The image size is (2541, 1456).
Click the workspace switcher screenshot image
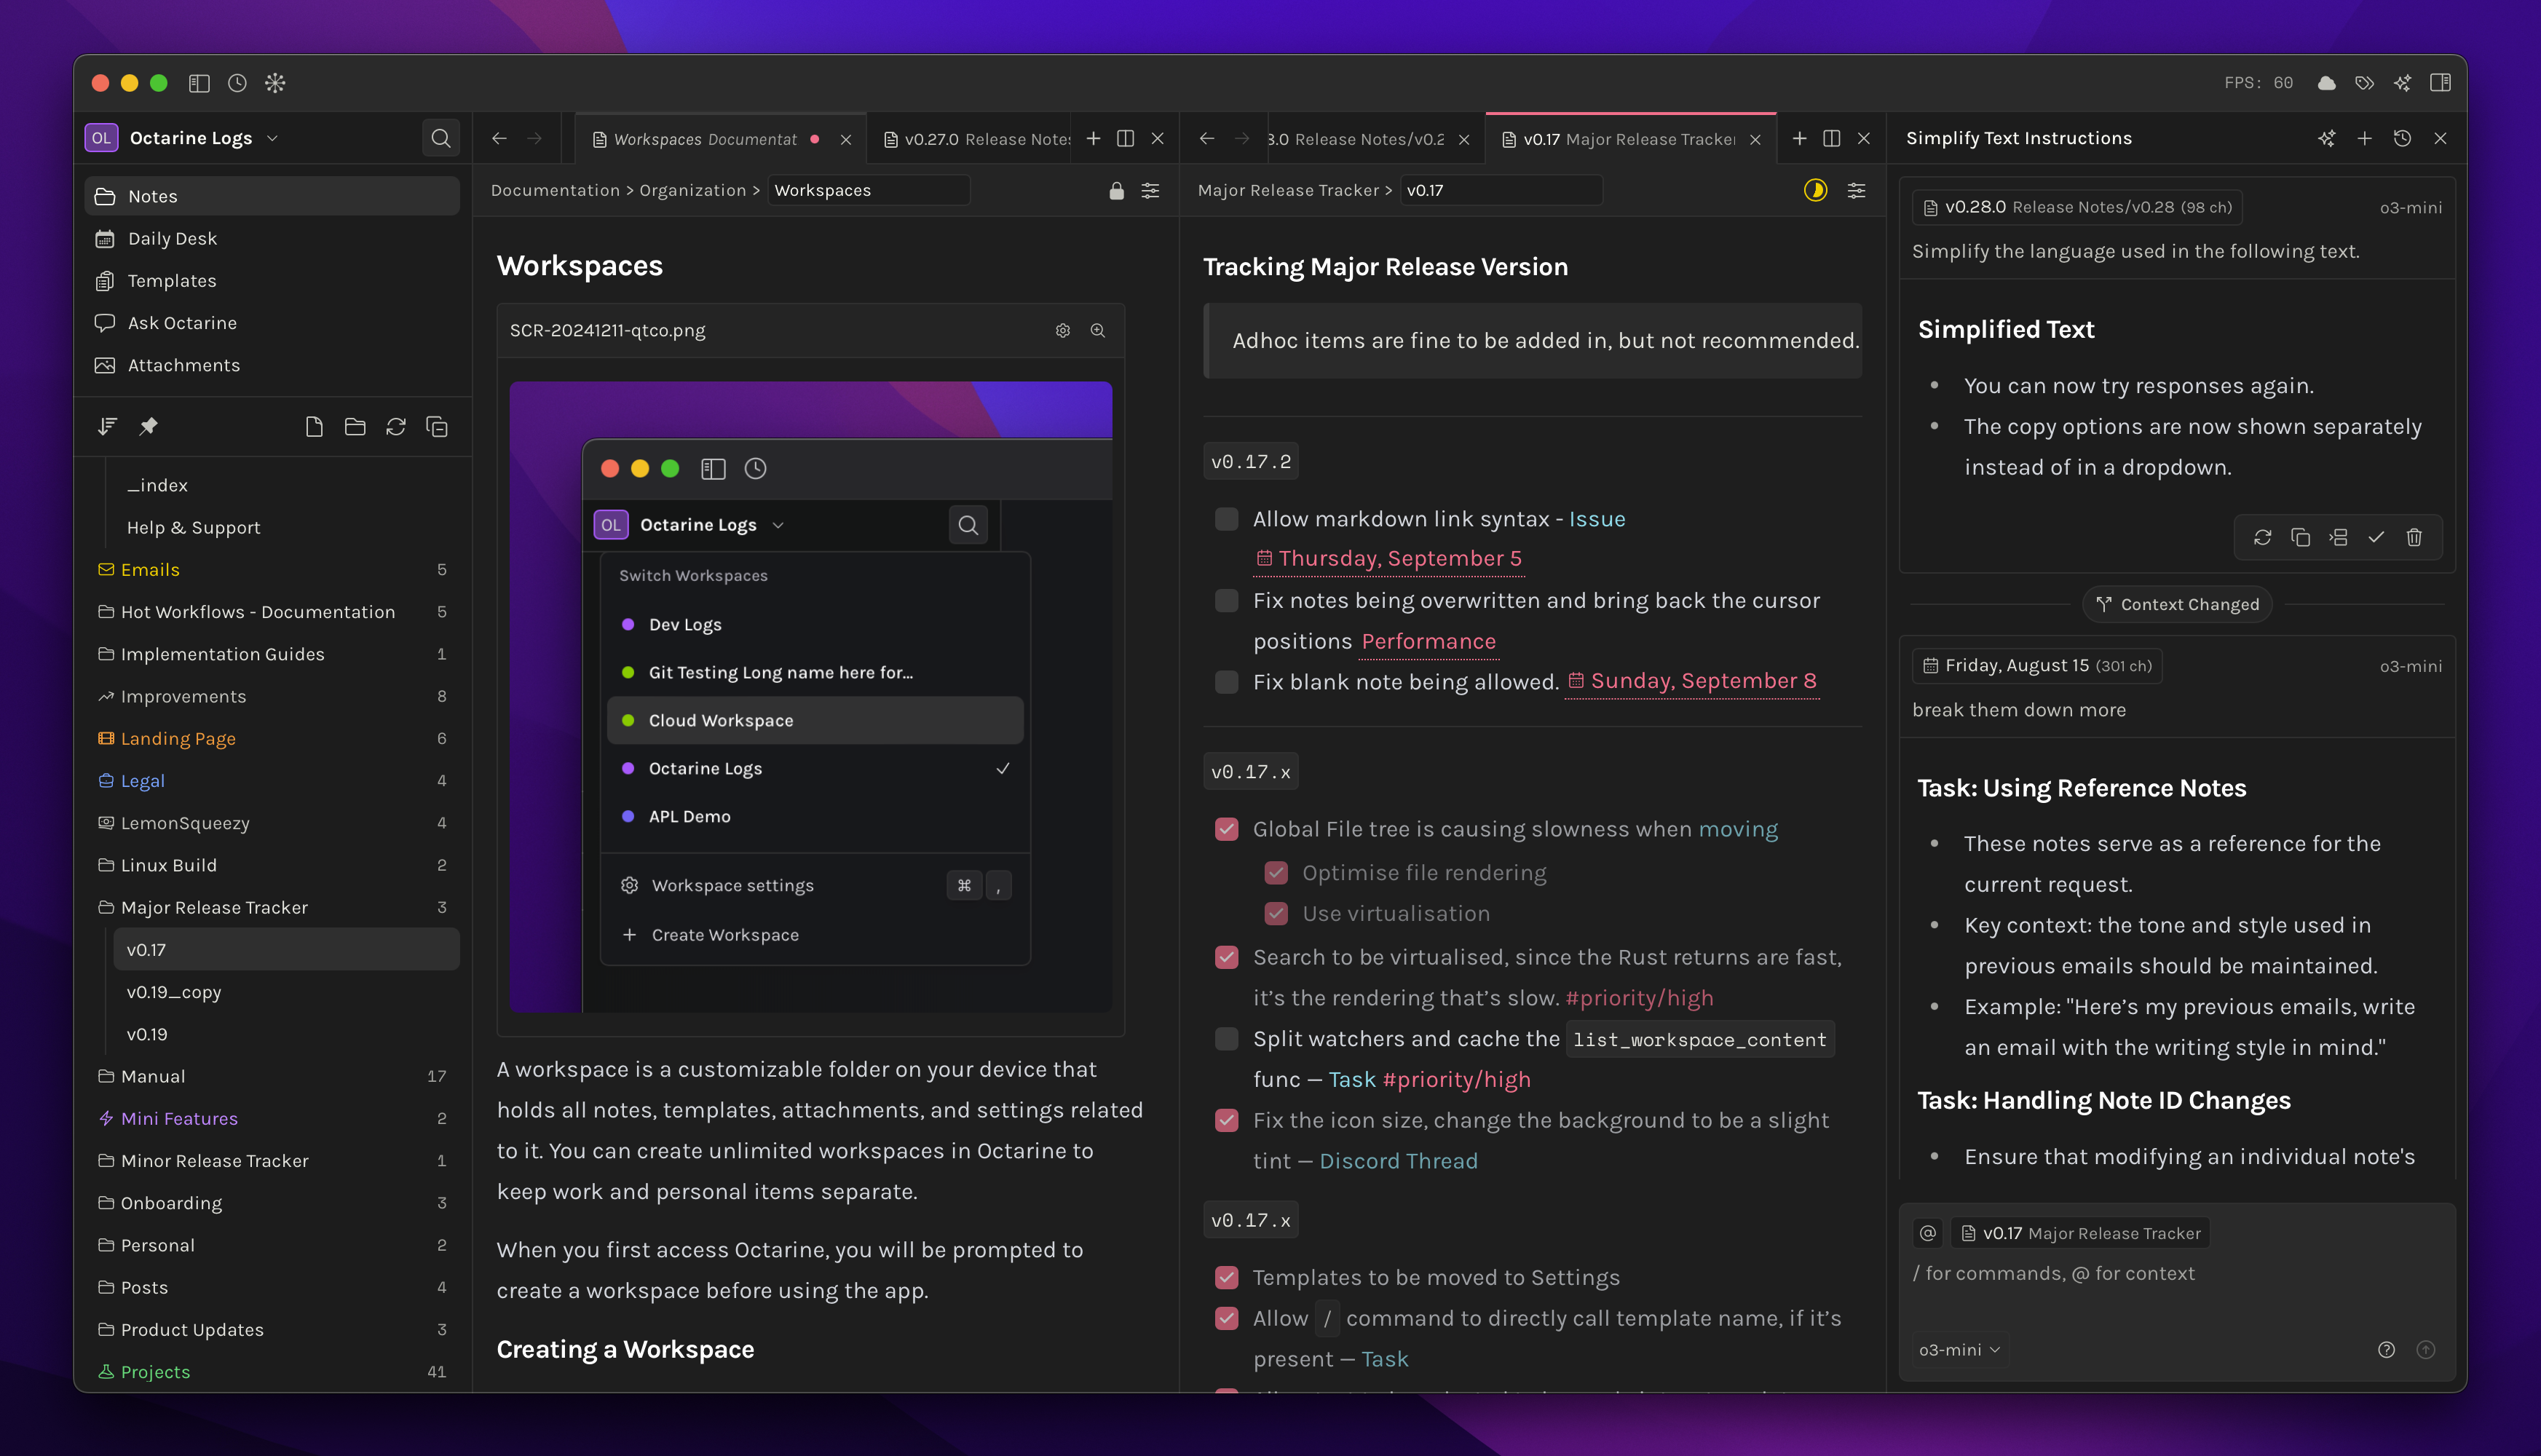click(810, 697)
